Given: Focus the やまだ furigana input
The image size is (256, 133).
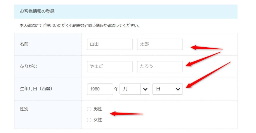Looking at the screenshot, I should [109, 66].
